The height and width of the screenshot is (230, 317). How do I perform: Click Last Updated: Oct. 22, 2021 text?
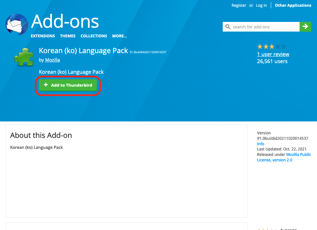click(x=281, y=149)
